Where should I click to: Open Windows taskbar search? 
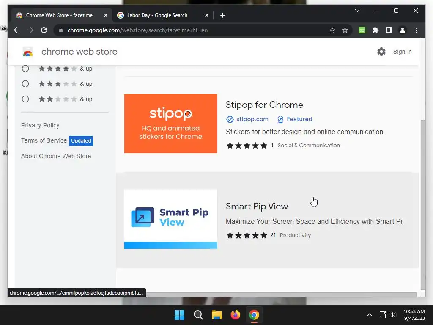click(x=198, y=315)
